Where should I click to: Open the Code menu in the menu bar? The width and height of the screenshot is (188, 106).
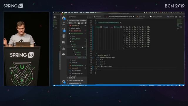coord(66,12)
